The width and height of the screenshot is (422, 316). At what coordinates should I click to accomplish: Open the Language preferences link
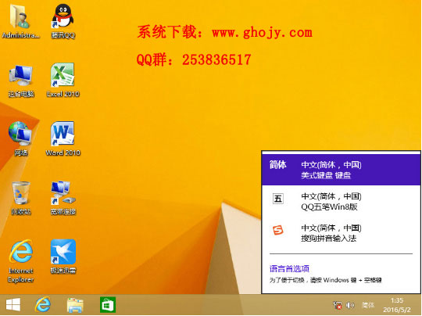(x=289, y=268)
